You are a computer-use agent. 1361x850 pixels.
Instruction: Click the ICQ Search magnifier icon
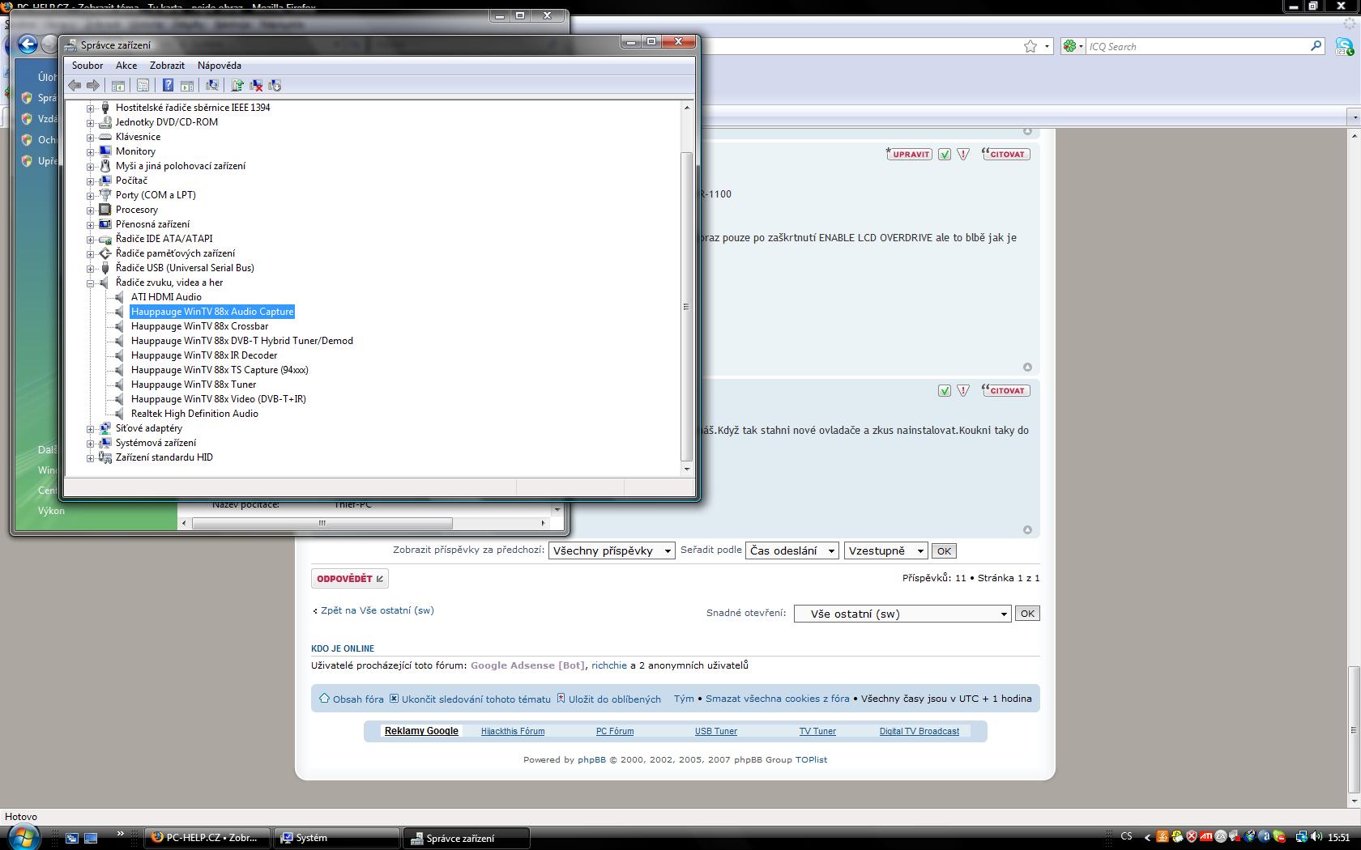1316,46
